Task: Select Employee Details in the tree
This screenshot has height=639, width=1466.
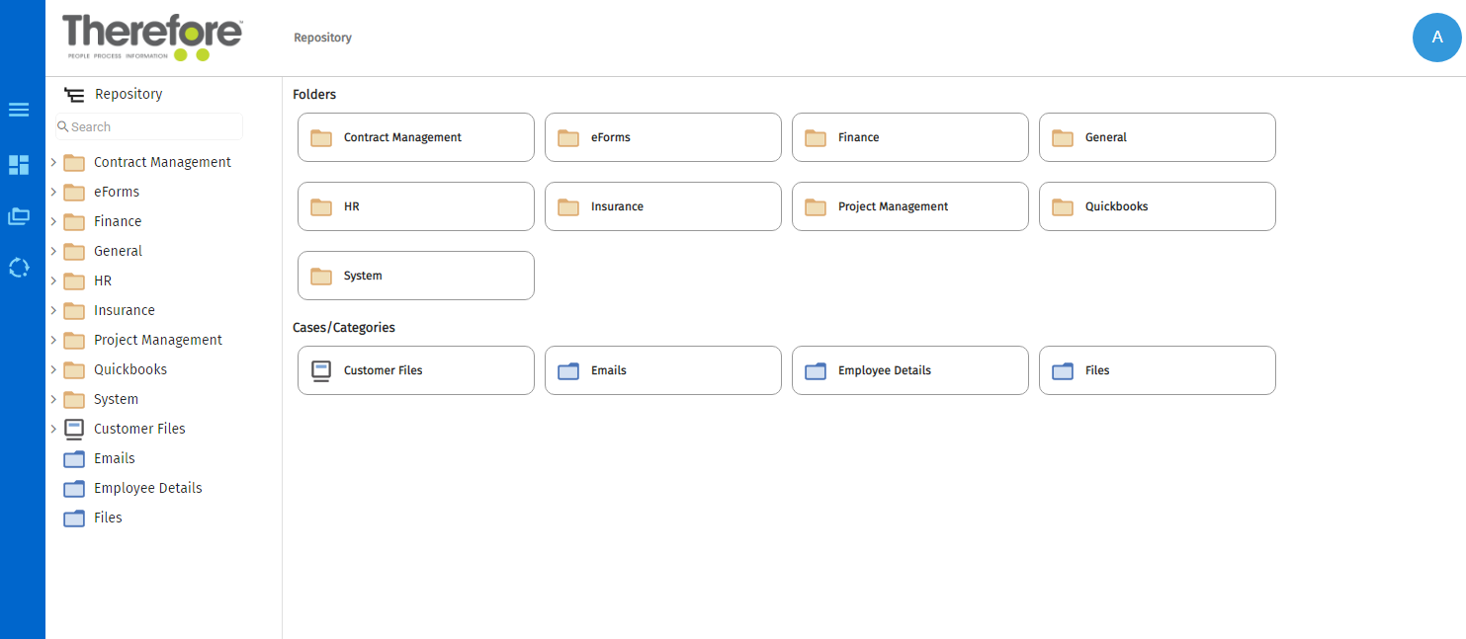Action: [x=147, y=488]
